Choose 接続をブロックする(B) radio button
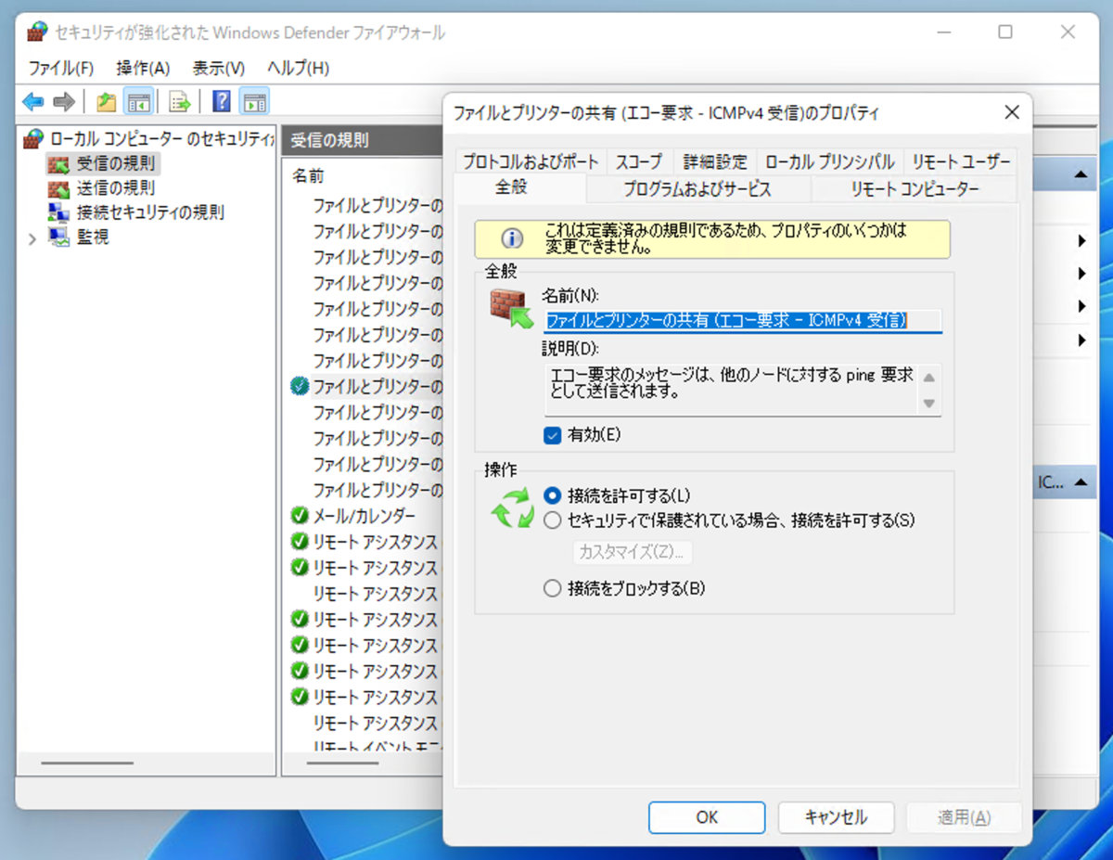1113x860 pixels. [553, 587]
